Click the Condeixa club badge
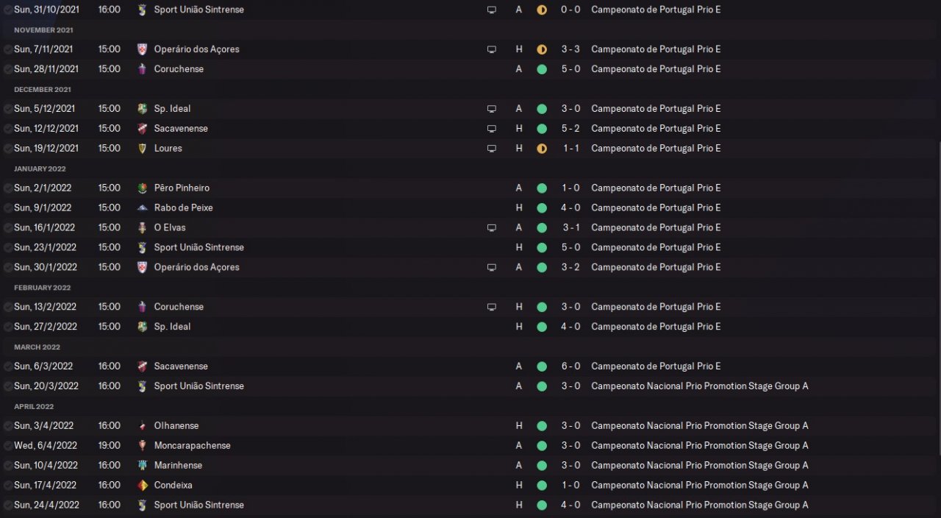This screenshot has width=941, height=518. click(x=143, y=485)
